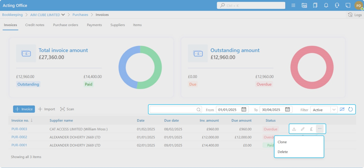Expand the AIM CUBE LIMITED company dropdown
Screen dimensions: 364x168
click(x=63, y=15)
